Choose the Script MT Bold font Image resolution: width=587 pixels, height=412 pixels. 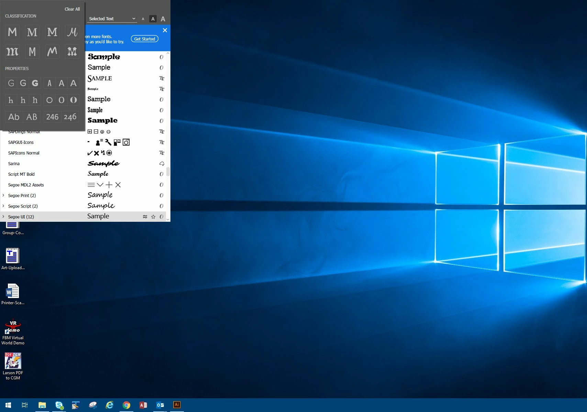click(21, 174)
